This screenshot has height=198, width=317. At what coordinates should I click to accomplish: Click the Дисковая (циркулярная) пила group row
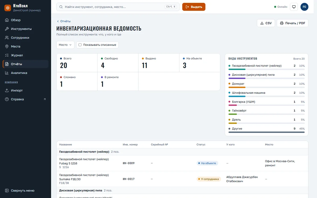182,190
